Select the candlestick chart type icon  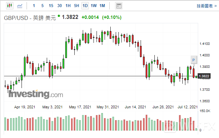(9, 6)
